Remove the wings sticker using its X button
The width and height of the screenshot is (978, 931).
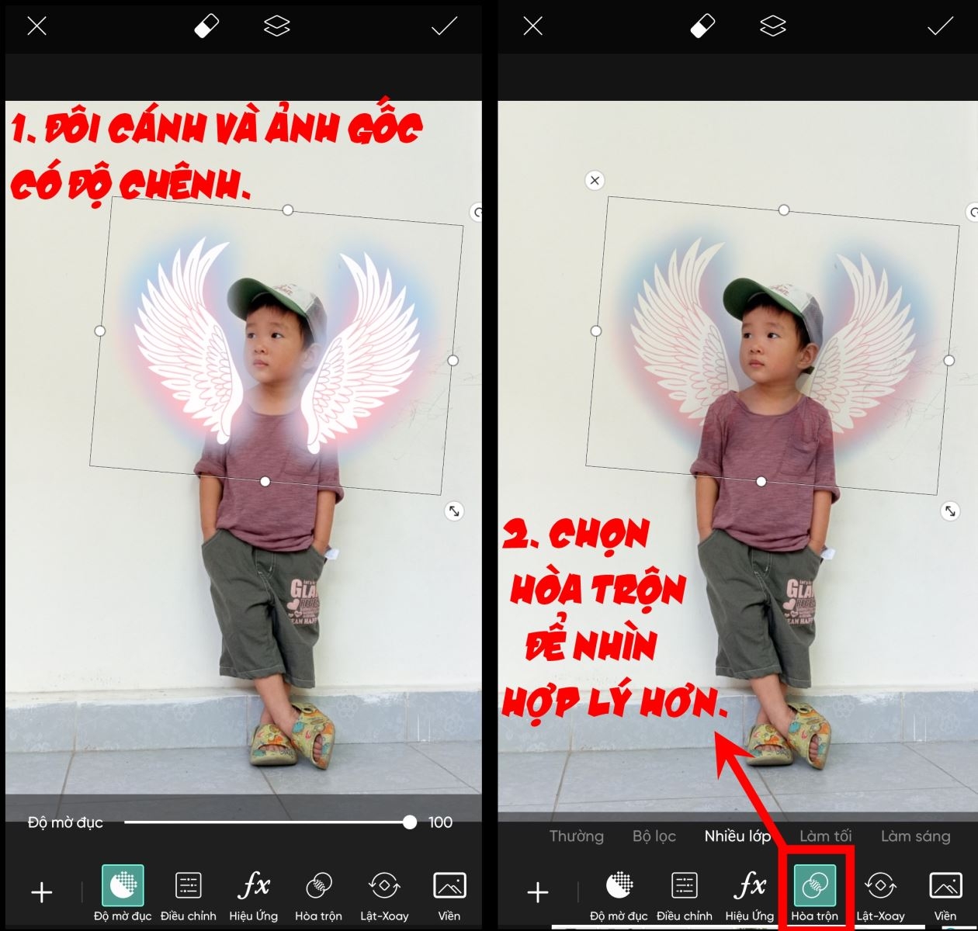pyautogui.click(x=594, y=180)
